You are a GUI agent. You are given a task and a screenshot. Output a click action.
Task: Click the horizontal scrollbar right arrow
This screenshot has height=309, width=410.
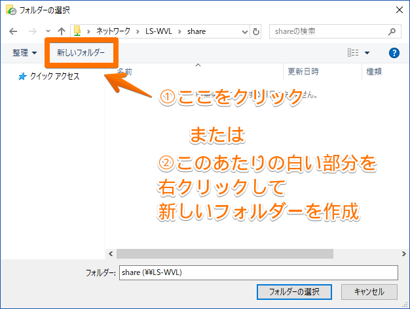(403, 253)
